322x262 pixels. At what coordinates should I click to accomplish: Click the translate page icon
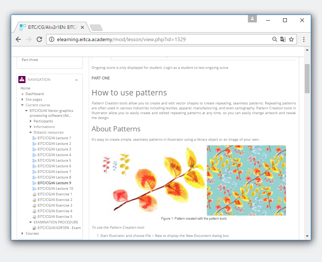[x=283, y=39]
